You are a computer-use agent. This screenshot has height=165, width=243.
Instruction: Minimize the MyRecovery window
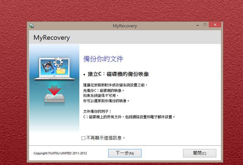point(198,25)
